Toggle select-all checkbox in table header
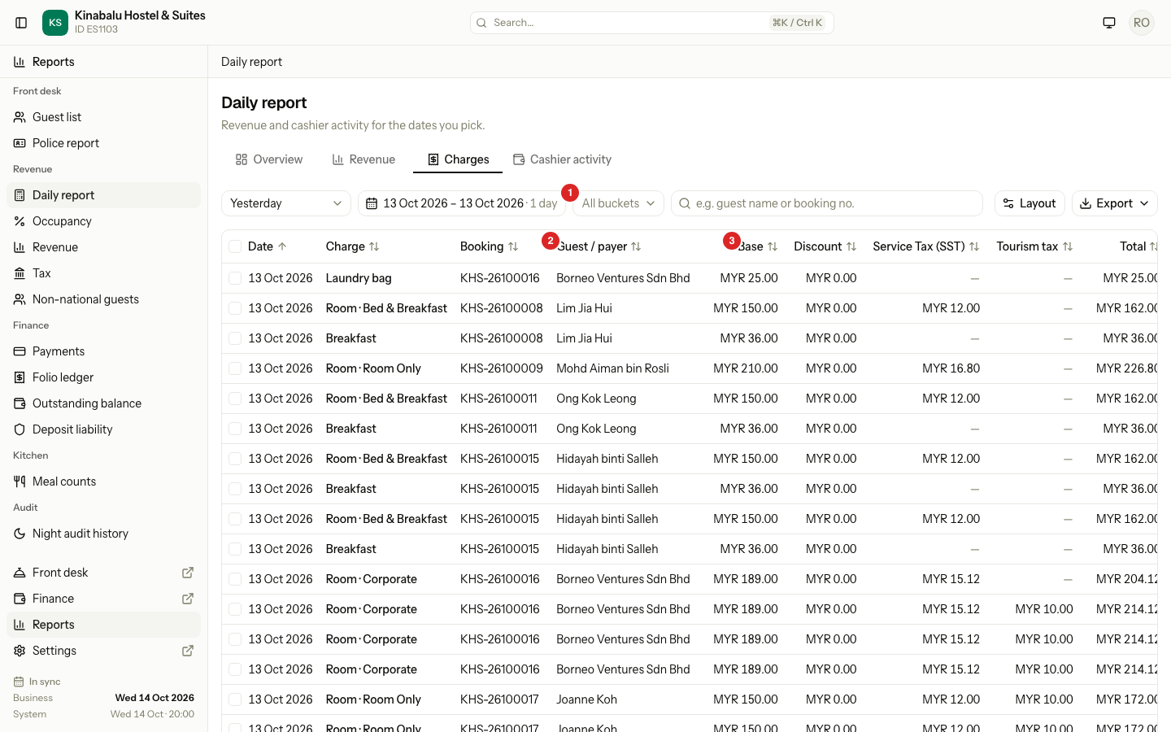Viewport: 1171px width, 732px height. (x=235, y=246)
